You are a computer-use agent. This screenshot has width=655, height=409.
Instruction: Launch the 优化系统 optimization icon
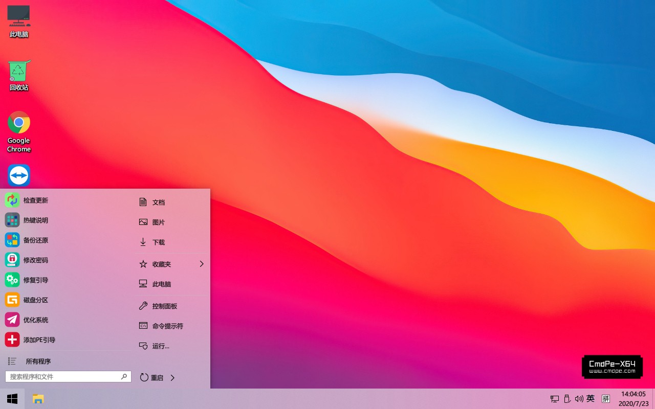pos(12,320)
